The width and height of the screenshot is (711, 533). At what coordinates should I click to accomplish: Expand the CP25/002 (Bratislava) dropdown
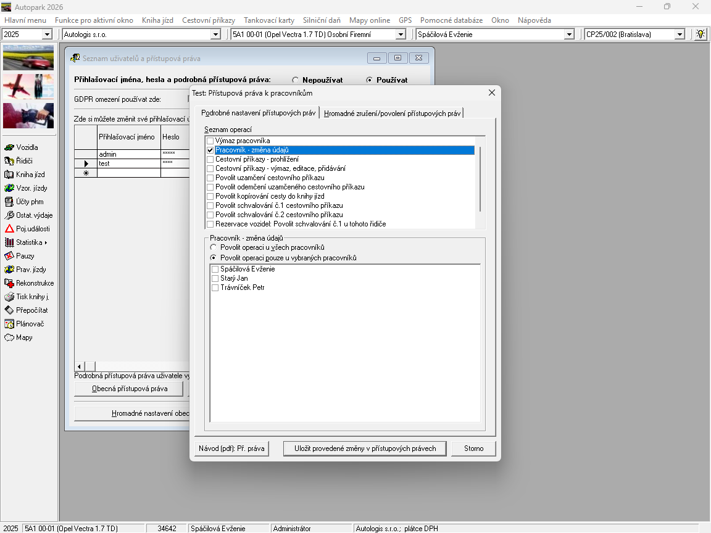(680, 35)
